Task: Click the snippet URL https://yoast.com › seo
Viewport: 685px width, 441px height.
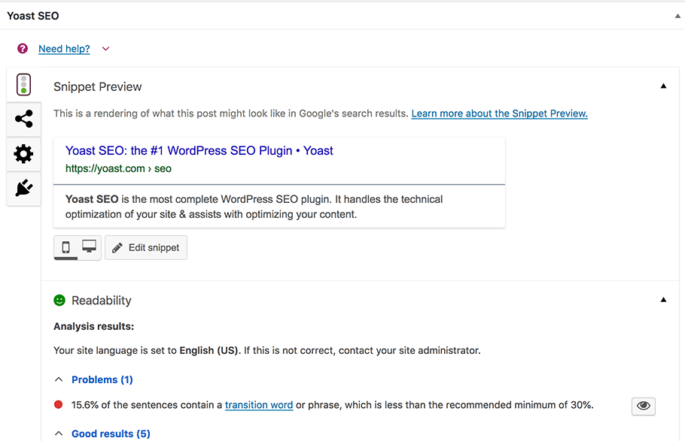Action: [x=118, y=168]
